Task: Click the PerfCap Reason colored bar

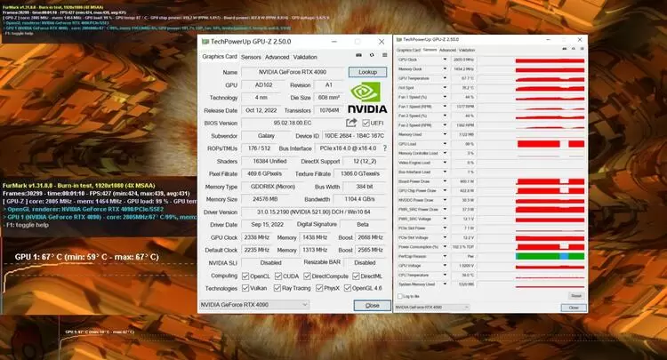Action: 550,255
